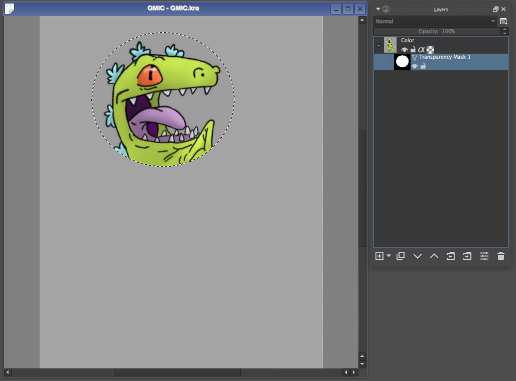This screenshot has width=516, height=381.
Task: Hide the Color layer via eye icon
Action: click(x=405, y=50)
